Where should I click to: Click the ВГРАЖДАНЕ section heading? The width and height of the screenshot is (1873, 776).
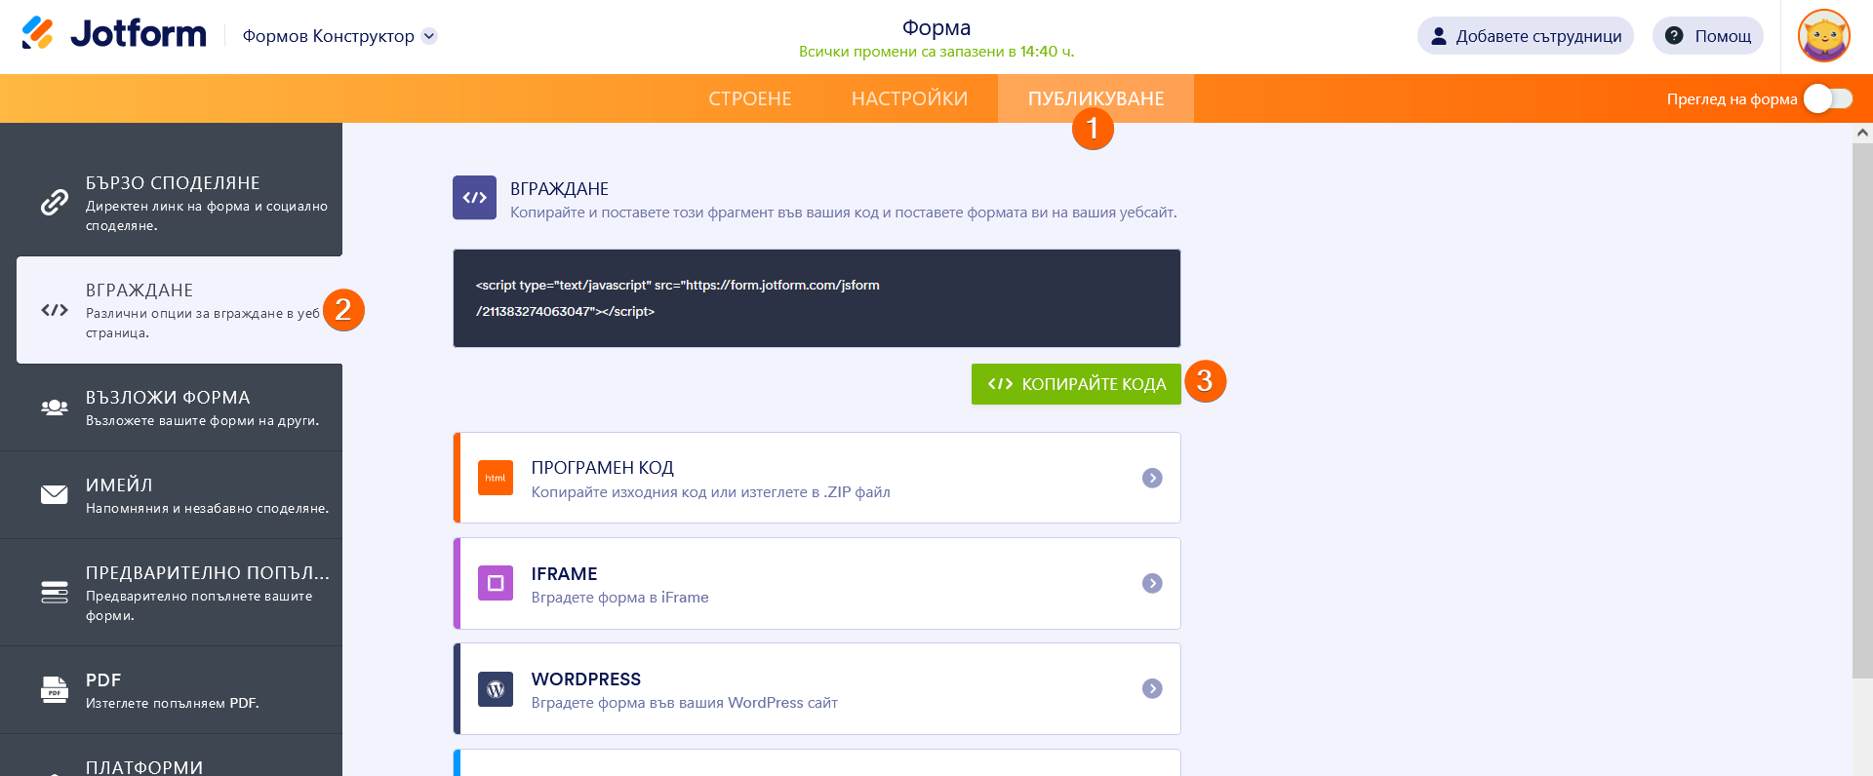point(559,189)
